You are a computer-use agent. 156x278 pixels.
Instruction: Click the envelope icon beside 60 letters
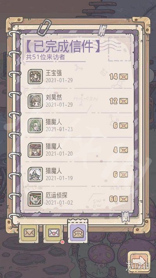pyautogui.click(x=124, y=199)
